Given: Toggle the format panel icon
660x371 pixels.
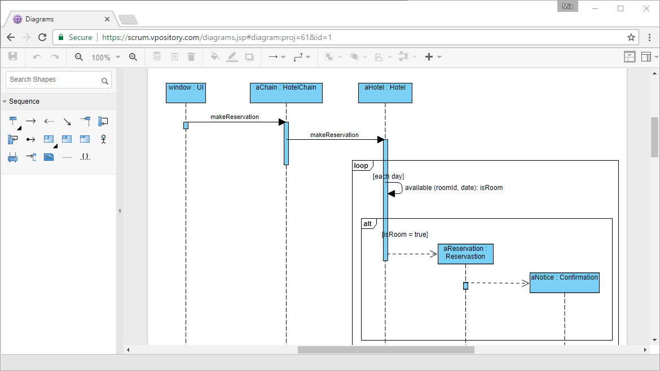Looking at the screenshot, I should coord(646,57).
